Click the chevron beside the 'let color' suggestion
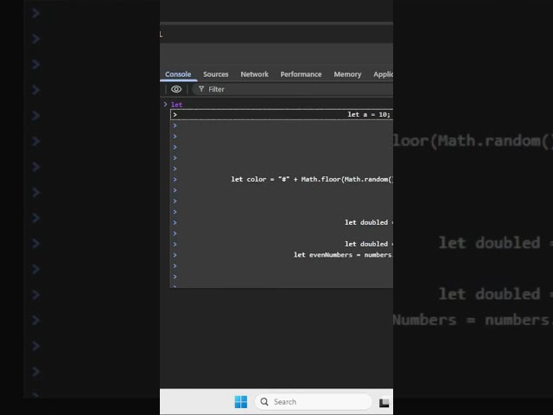553x415 pixels. click(x=175, y=179)
